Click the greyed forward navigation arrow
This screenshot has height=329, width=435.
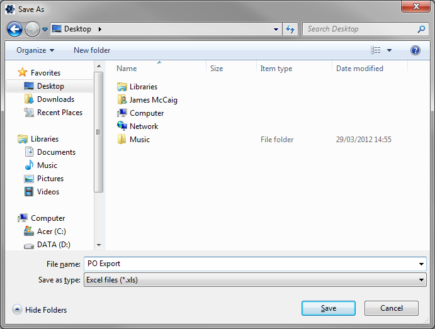[x=32, y=29]
